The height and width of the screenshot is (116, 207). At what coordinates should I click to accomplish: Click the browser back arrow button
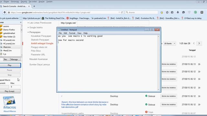[x=5, y=12]
